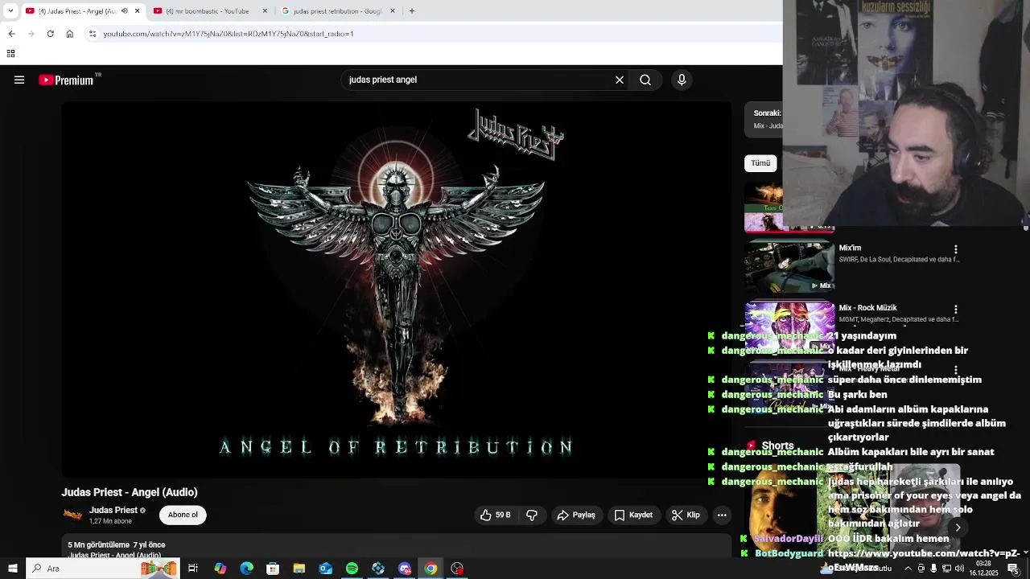Open the taskbar clock showing 03:28

point(983,569)
